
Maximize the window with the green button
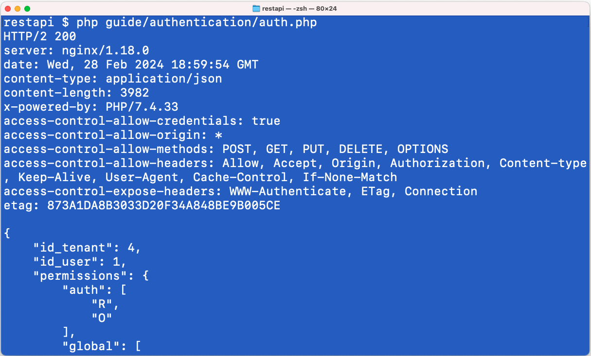point(27,9)
